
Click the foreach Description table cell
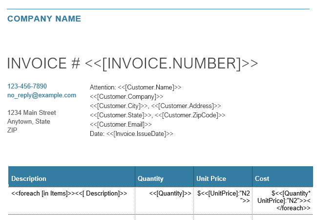tap(69, 194)
